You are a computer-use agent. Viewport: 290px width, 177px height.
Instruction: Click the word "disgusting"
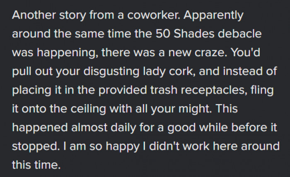point(111,72)
